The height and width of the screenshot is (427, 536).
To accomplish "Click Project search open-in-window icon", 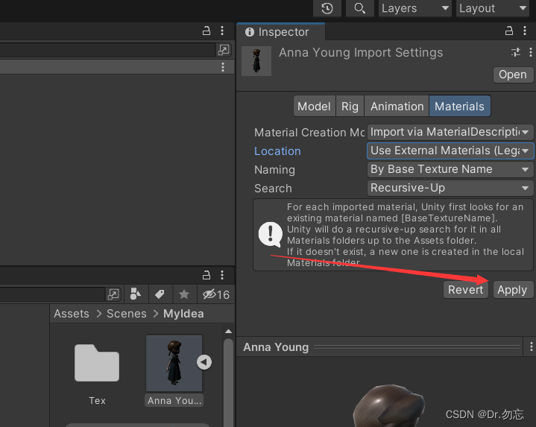I will tap(113, 294).
